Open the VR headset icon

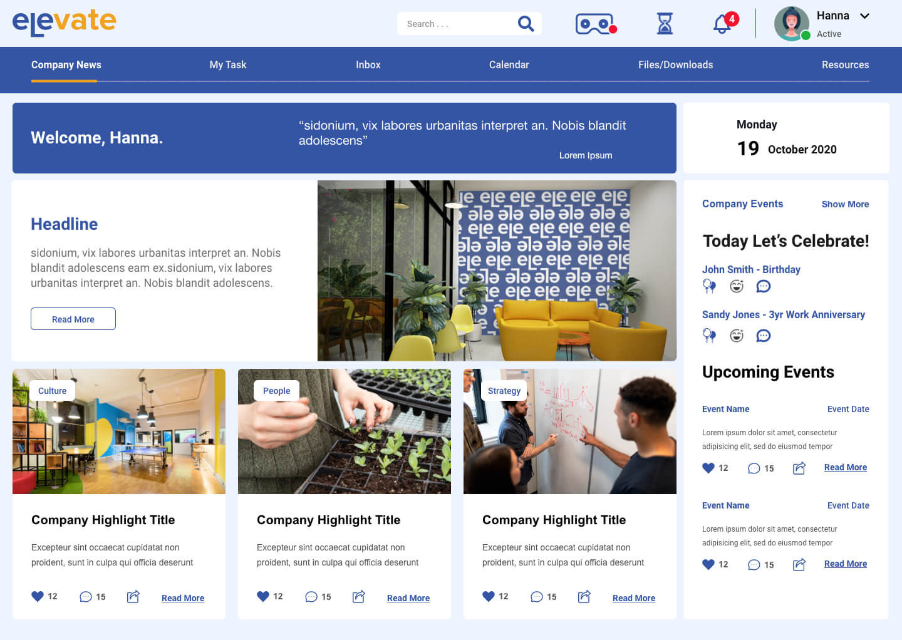pyautogui.click(x=596, y=24)
